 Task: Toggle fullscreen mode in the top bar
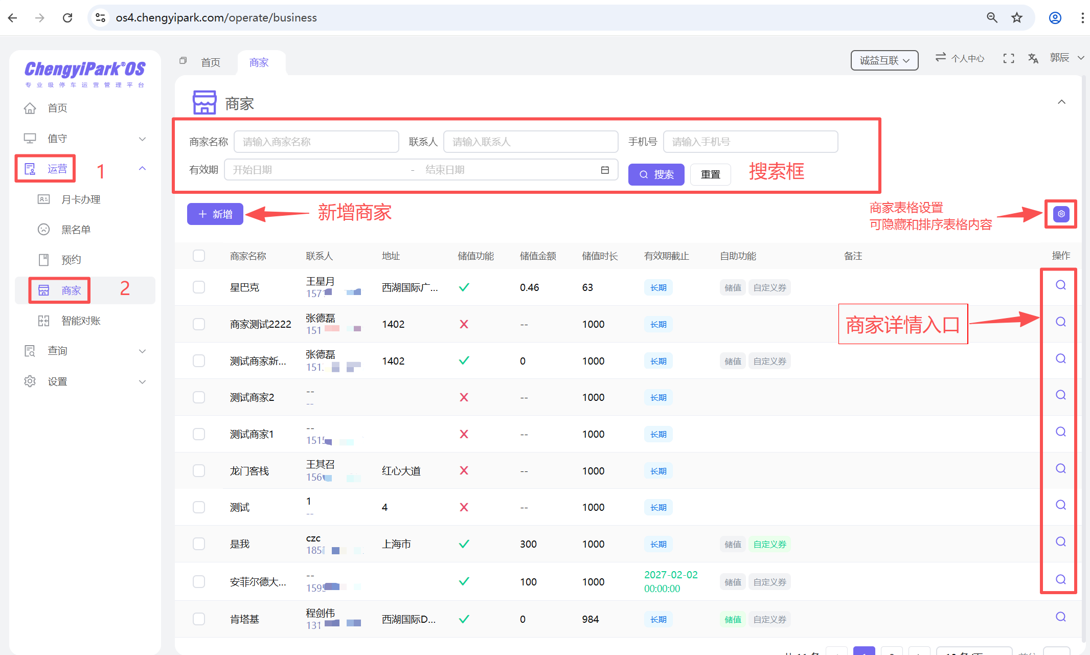click(x=1008, y=58)
